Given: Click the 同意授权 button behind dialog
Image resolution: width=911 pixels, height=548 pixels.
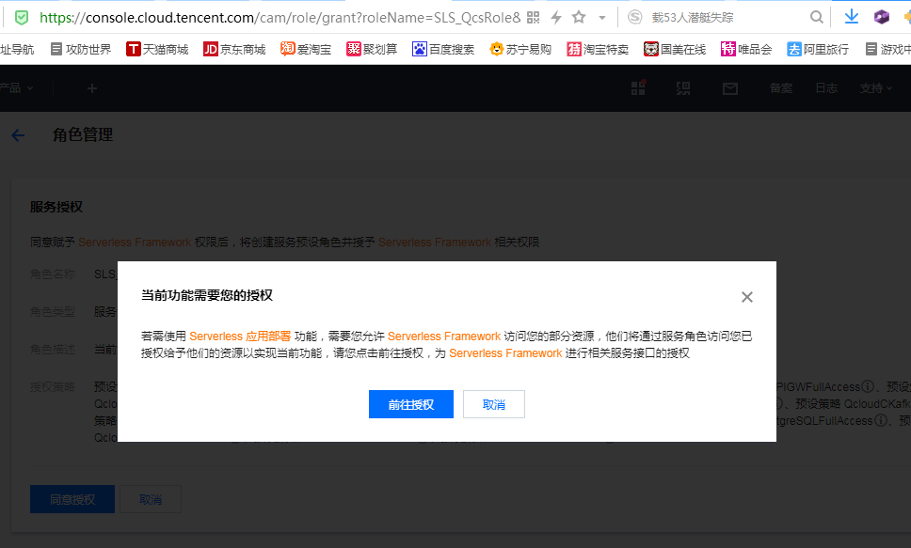Looking at the screenshot, I should 72,499.
